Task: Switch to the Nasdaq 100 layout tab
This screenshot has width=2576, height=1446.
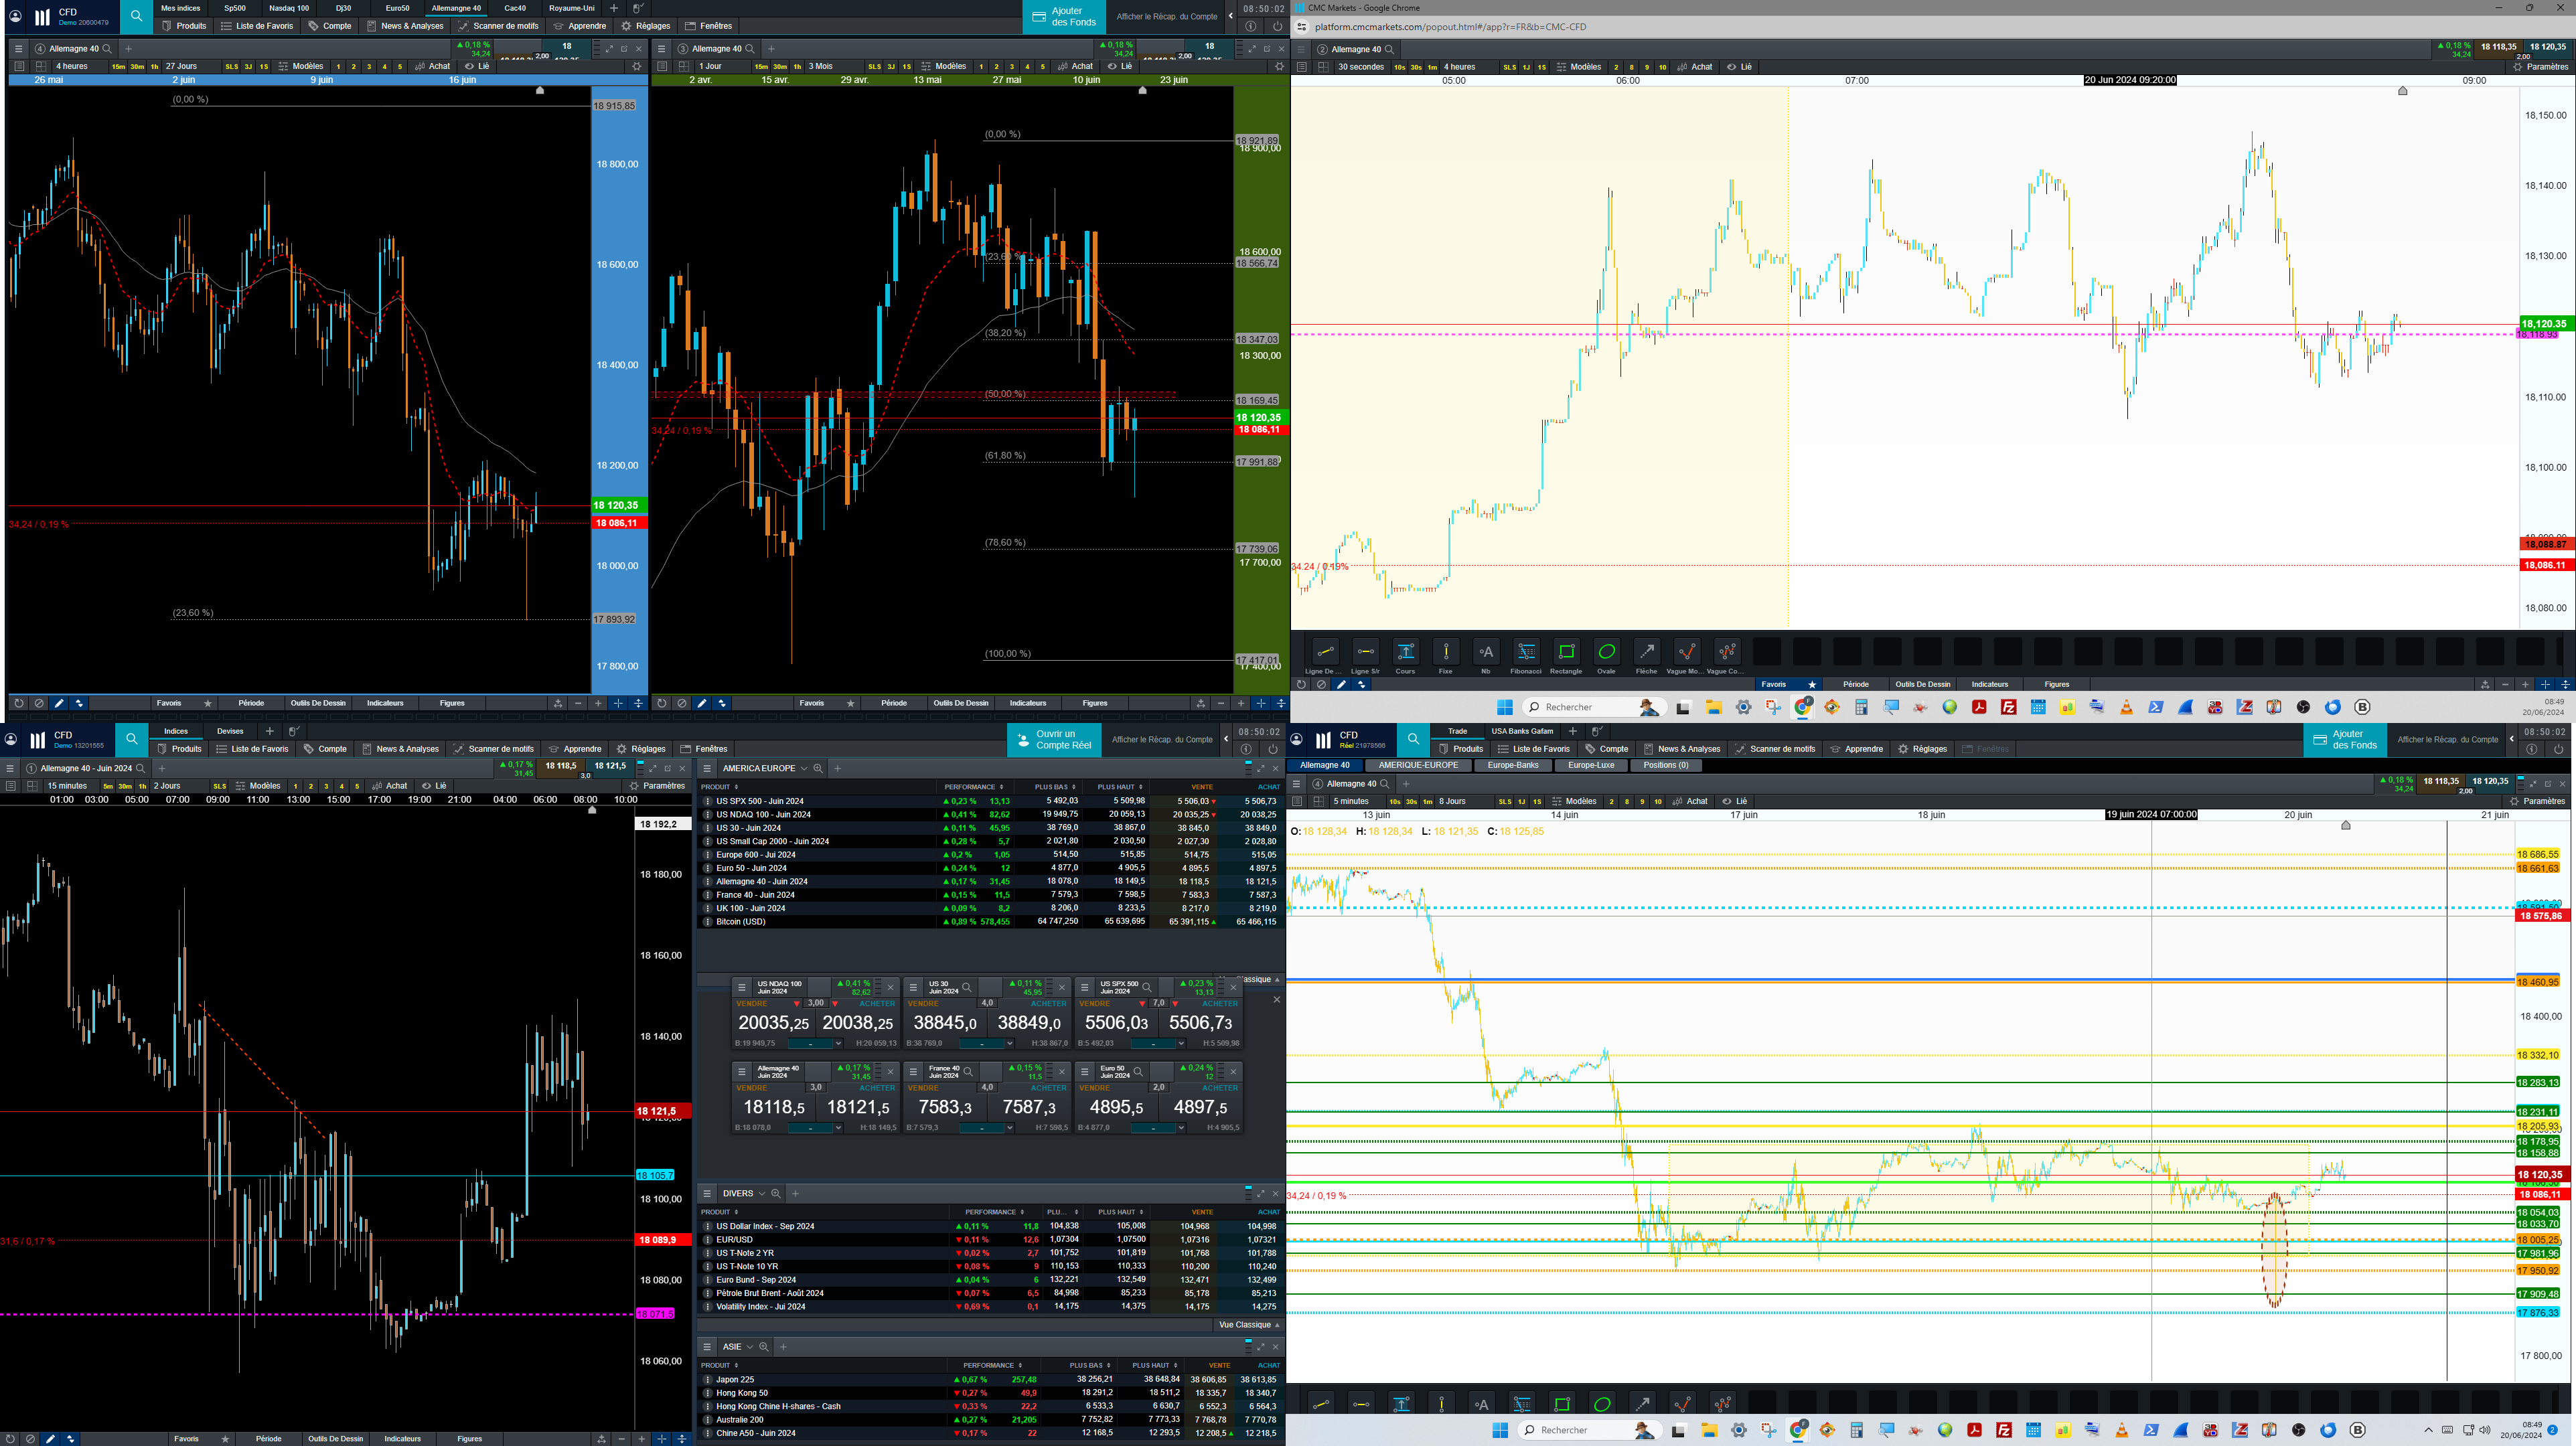Action: (289, 8)
